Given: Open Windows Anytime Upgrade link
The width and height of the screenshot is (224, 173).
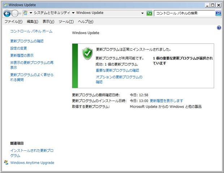Looking at the screenshot, I should pyautogui.click(x=32, y=163).
